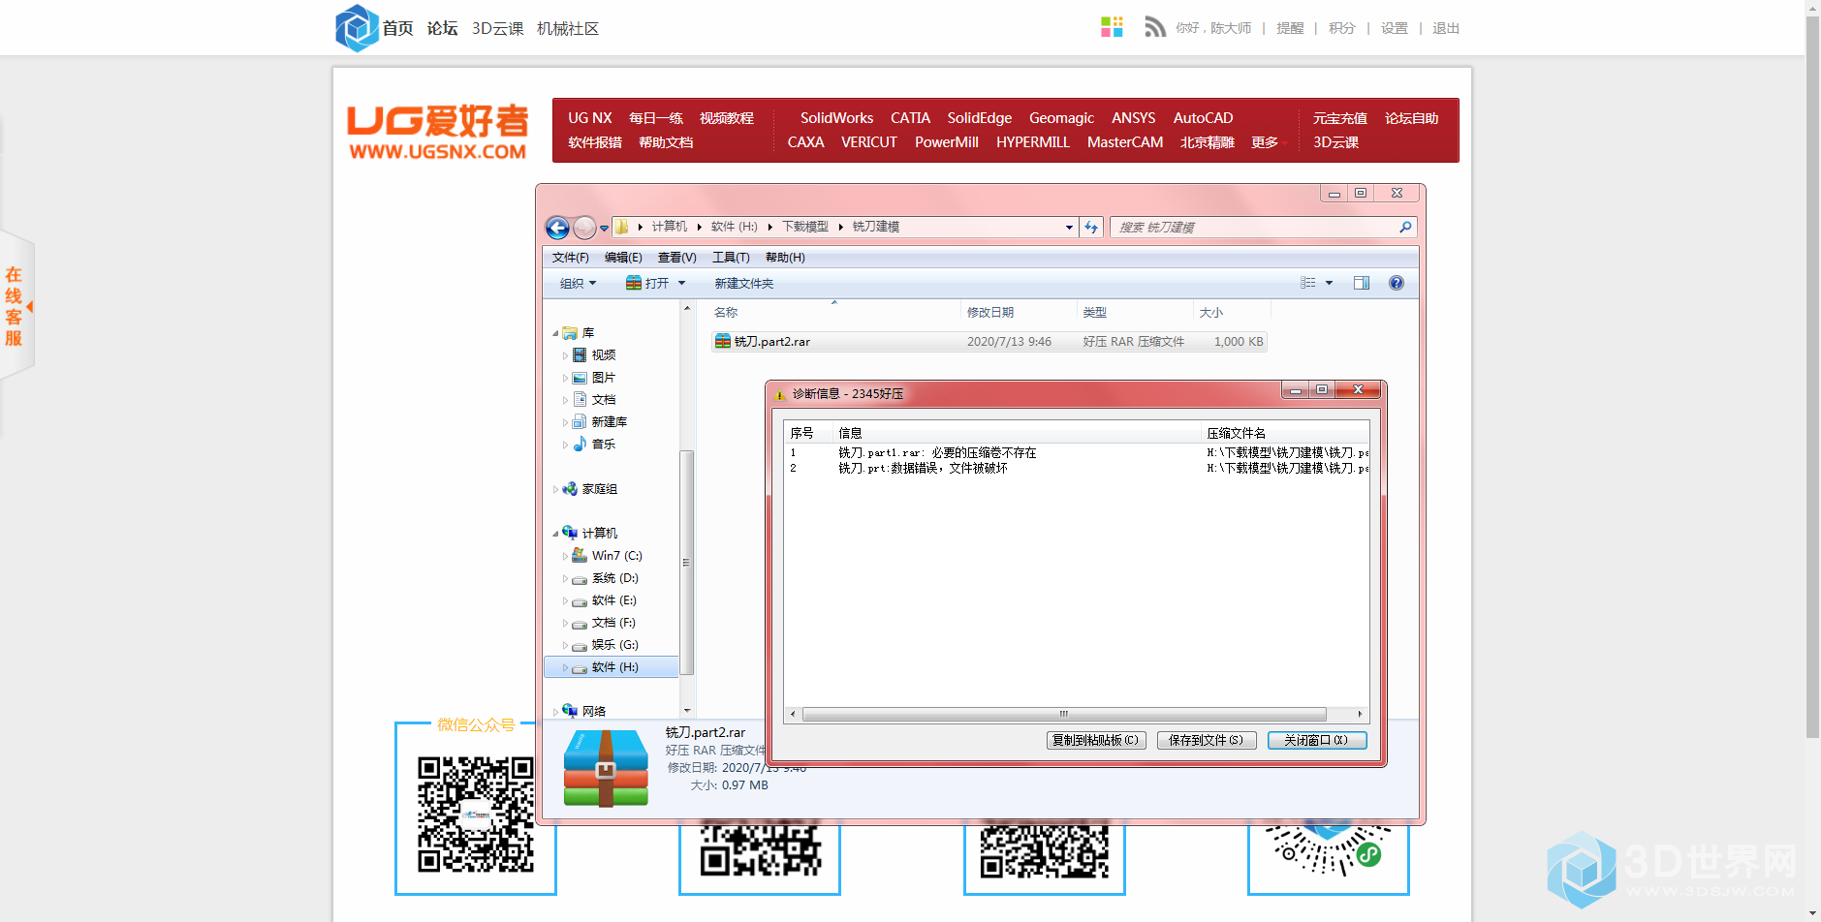Open the 打开 dropdown arrow
This screenshot has width=1821, height=922.
click(681, 283)
